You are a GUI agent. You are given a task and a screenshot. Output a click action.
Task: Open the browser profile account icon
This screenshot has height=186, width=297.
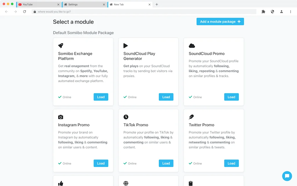coord(282,12)
